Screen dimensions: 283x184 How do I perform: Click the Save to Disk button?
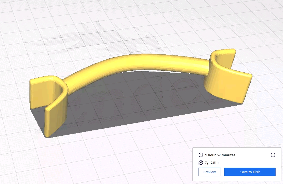coord(250,172)
